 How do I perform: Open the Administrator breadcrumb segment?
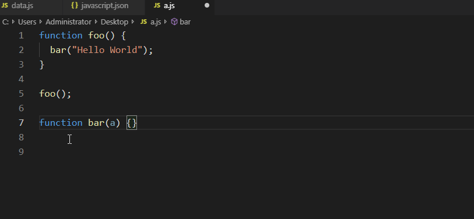click(68, 22)
